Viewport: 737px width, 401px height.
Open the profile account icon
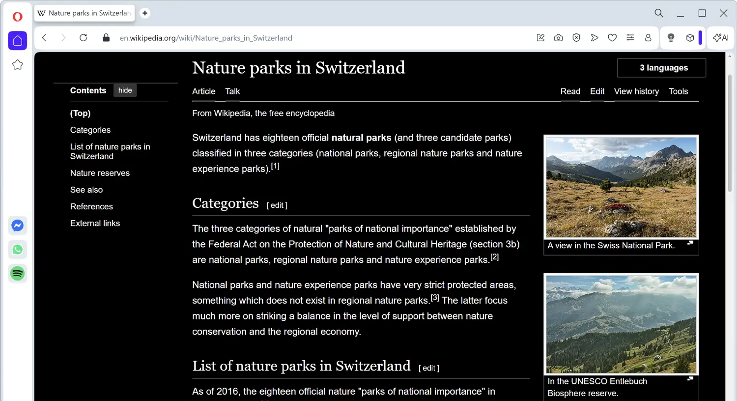(648, 37)
